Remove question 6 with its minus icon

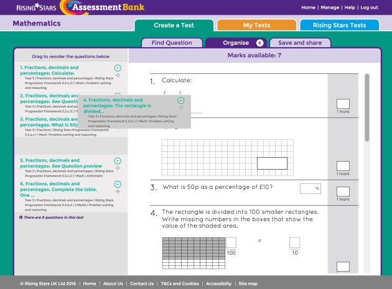click(118, 184)
